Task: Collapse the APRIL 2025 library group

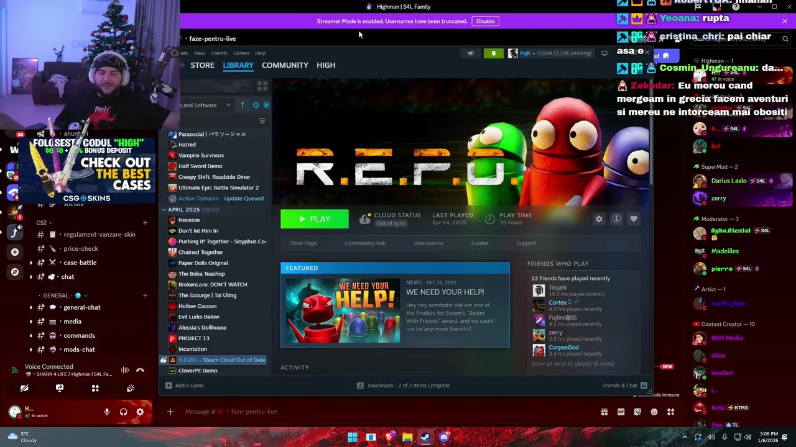Action: click(x=164, y=210)
